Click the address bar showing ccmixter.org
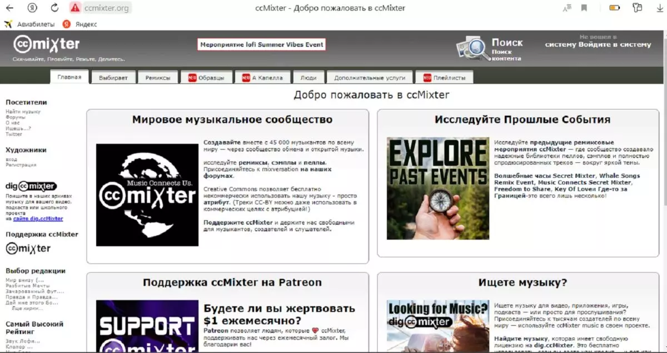The height and width of the screenshot is (353, 667). coord(106,8)
